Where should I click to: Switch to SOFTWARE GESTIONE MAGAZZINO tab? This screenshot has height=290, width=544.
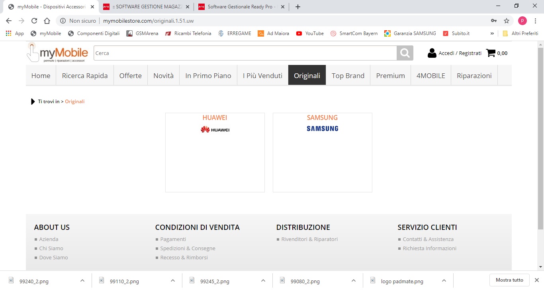146,7
